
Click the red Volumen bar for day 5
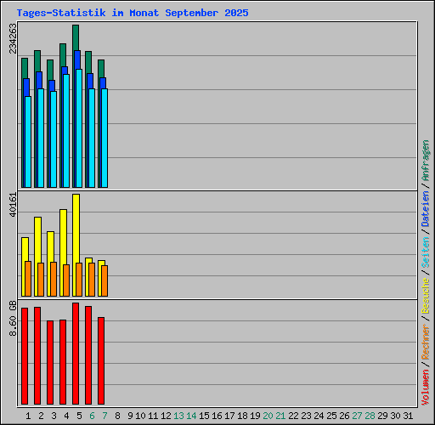(x=76, y=354)
